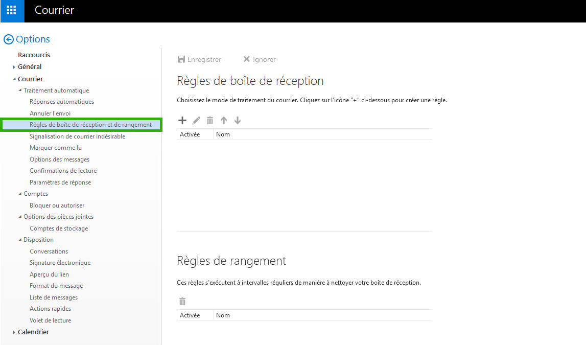Collapse Options des pièces jointes group
This screenshot has width=586, height=345.
coord(20,217)
